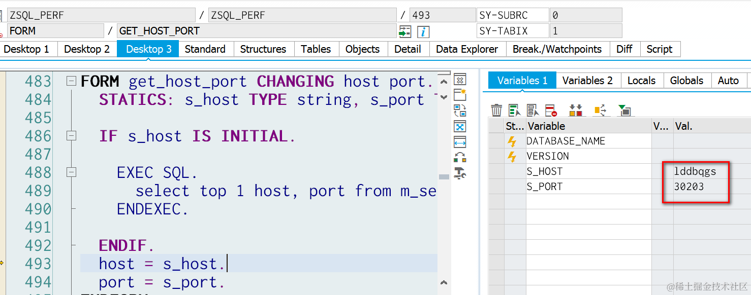Switch to the Globals tab
751x295 pixels.
(x=686, y=81)
